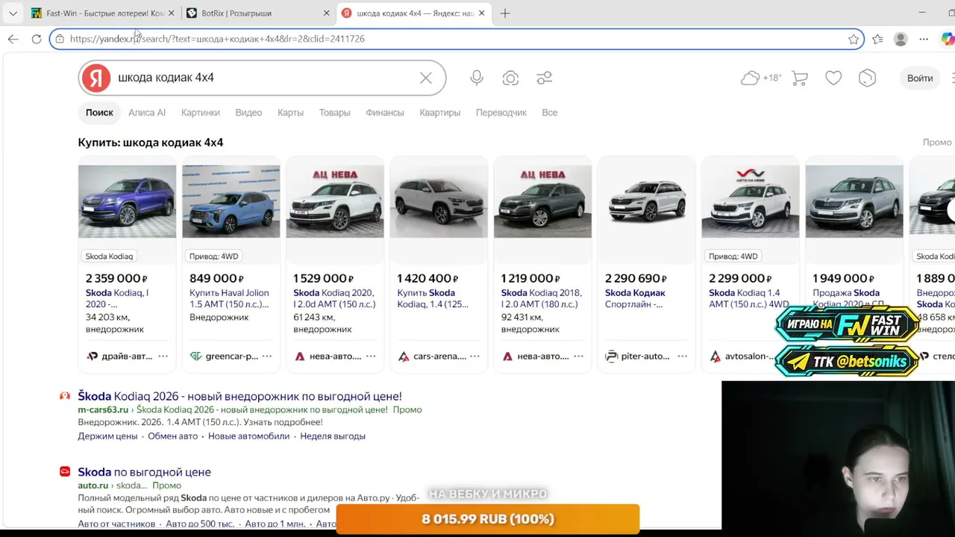
Task: Select Квартиры tab
Action: click(x=439, y=113)
